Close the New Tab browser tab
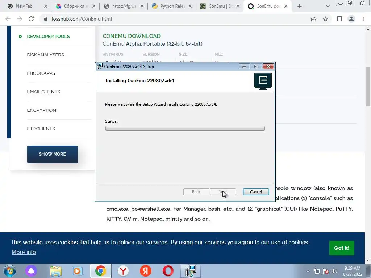 (x=46, y=7)
